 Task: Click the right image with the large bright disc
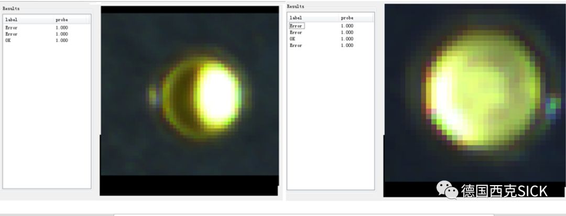474,100
